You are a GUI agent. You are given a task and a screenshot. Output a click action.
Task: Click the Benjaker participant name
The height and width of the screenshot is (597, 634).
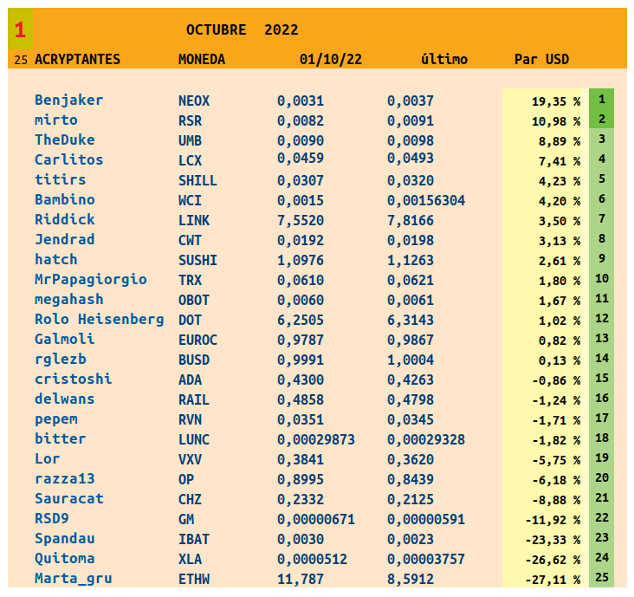pyautogui.click(x=68, y=101)
